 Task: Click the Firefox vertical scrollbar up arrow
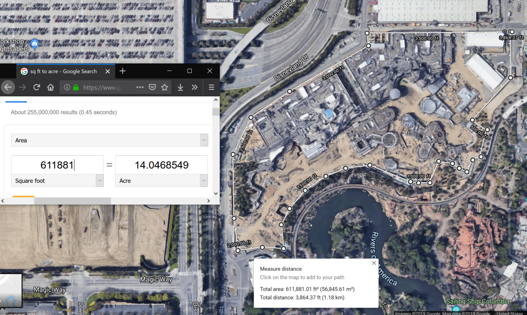[x=216, y=100]
